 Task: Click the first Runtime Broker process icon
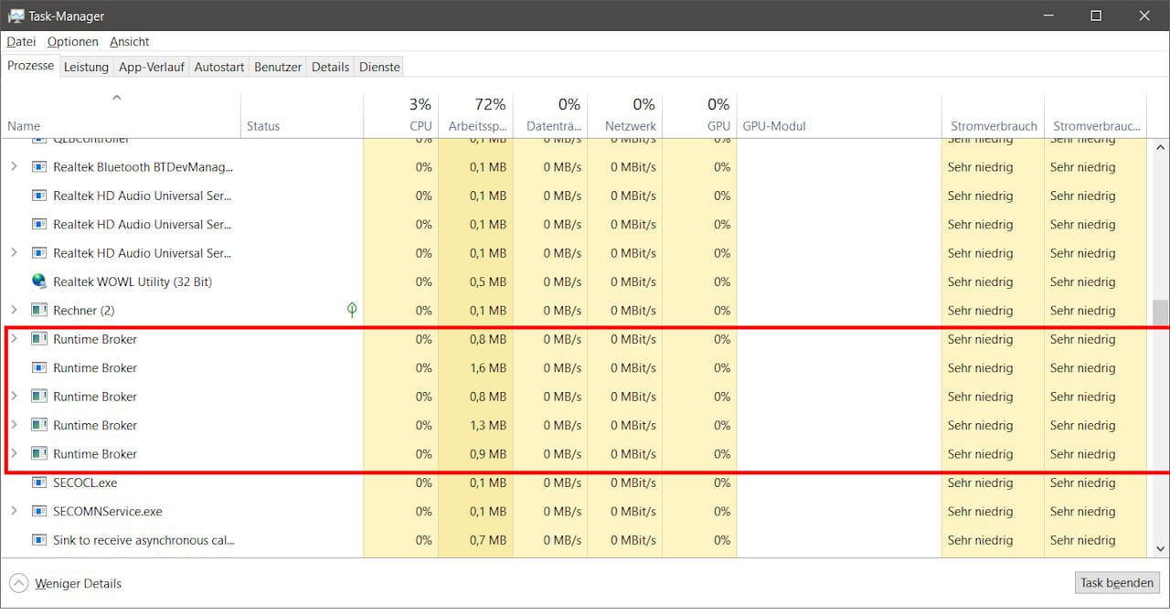point(37,339)
